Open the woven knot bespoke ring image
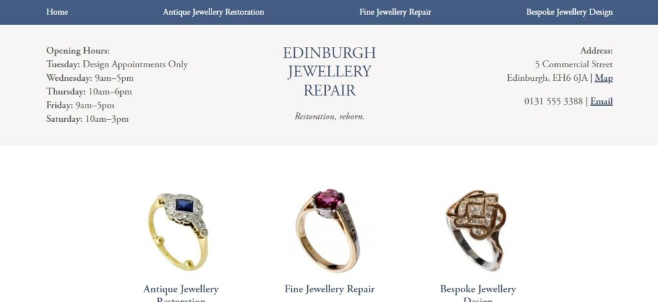Viewport: 658px width, 302px height. point(477,230)
